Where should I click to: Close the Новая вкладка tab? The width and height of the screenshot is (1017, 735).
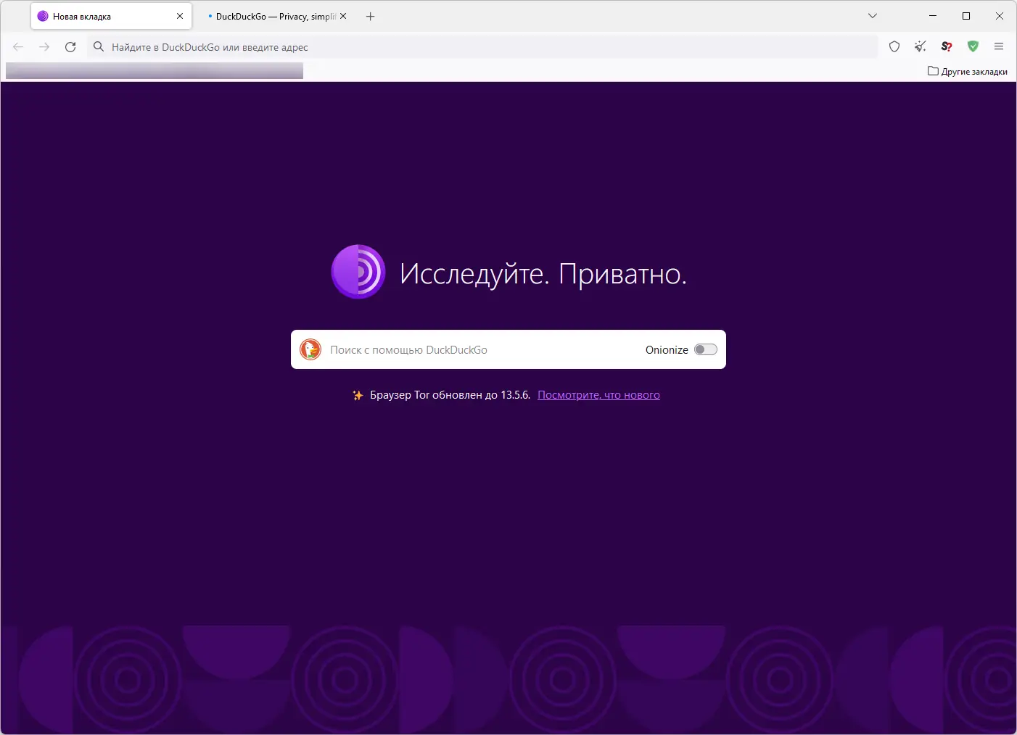point(180,17)
